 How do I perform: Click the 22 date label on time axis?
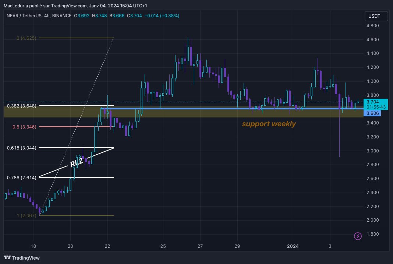107,246
